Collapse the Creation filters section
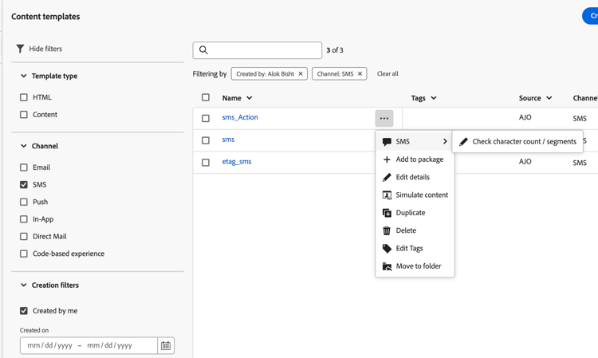The height and width of the screenshot is (358, 598). [24, 285]
